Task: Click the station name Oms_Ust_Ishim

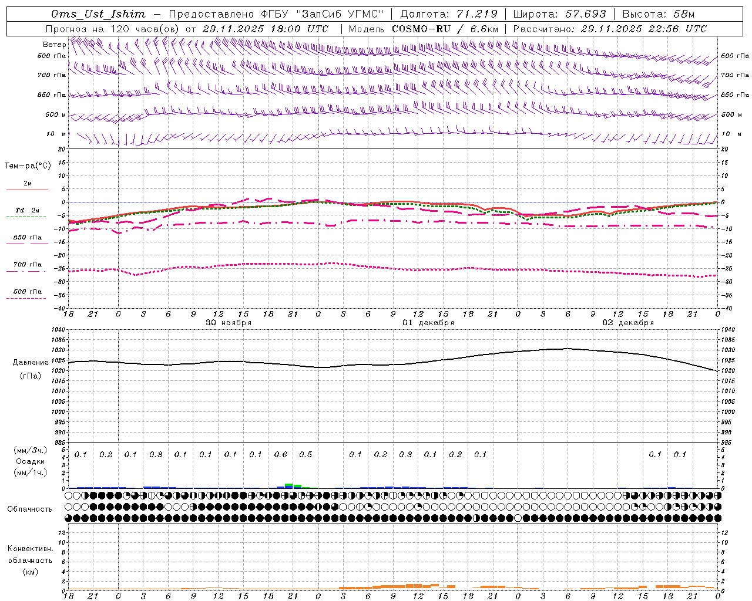Action: pos(98,14)
